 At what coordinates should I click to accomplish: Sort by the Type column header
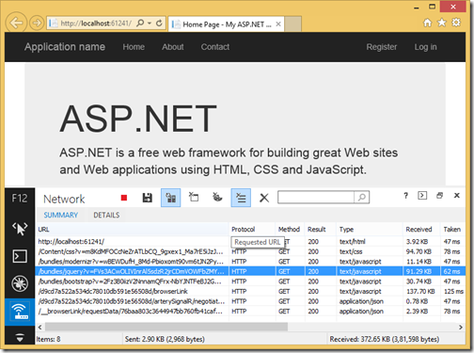click(370, 230)
